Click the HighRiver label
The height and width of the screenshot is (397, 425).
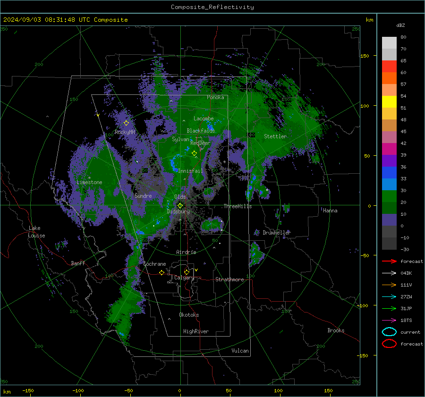tap(196, 331)
